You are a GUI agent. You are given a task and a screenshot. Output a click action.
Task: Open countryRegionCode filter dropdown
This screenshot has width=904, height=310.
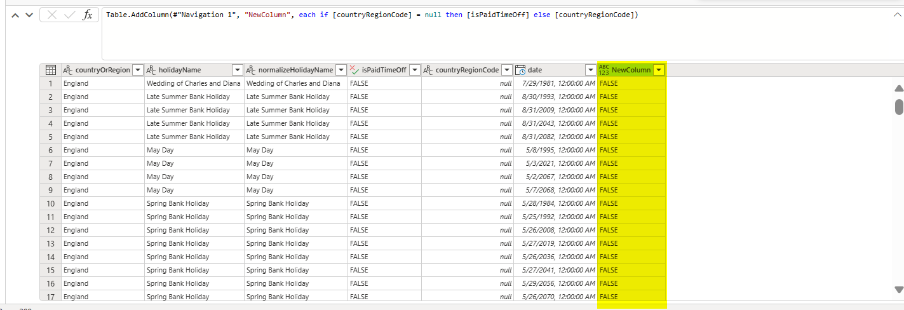click(x=507, y=70)
